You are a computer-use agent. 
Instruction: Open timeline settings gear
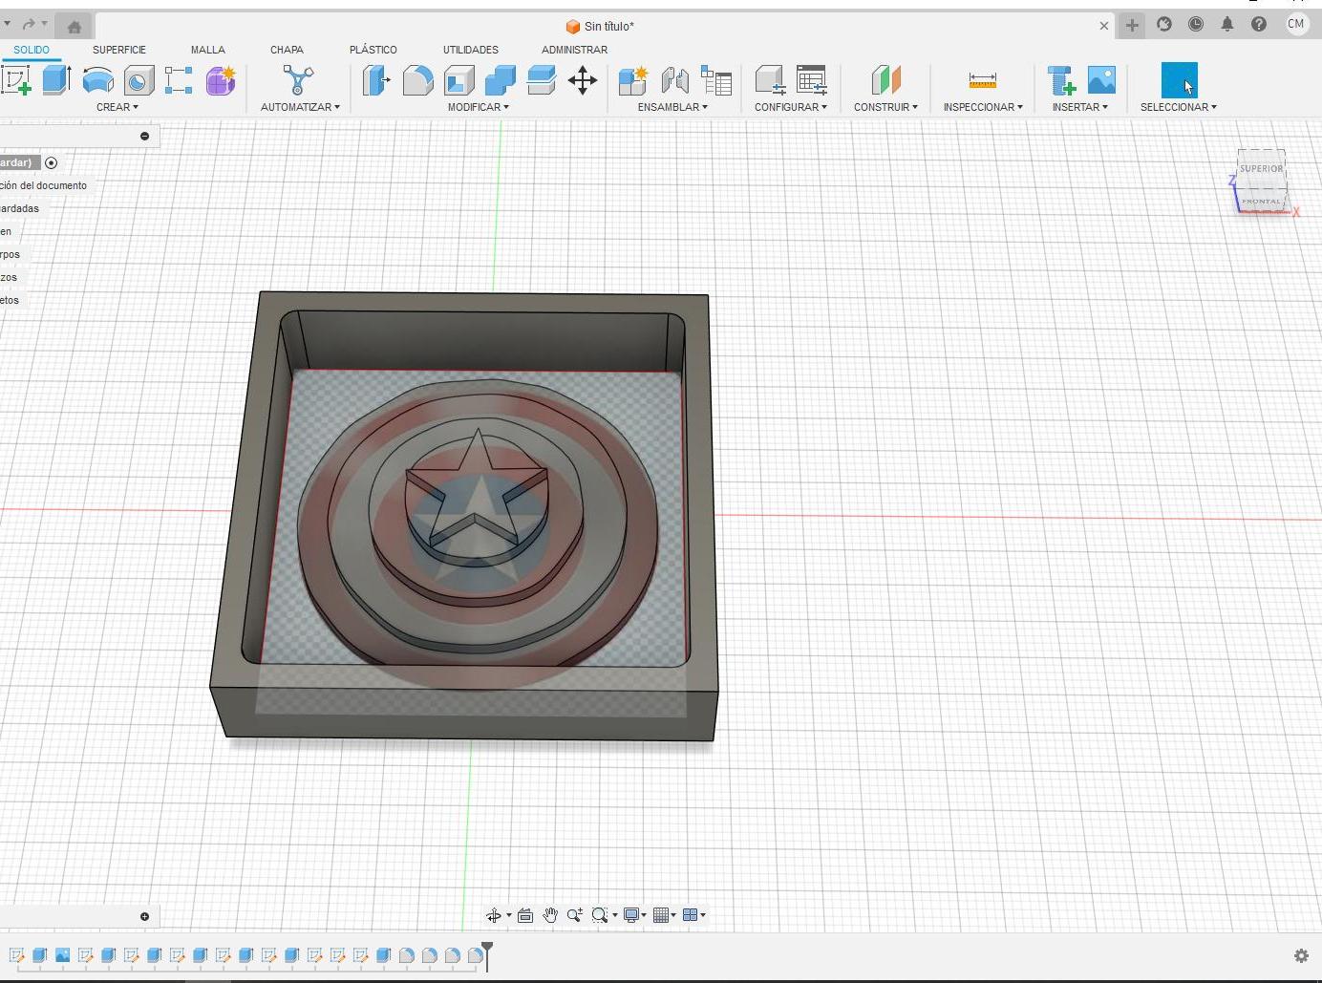pos(1301,955)
